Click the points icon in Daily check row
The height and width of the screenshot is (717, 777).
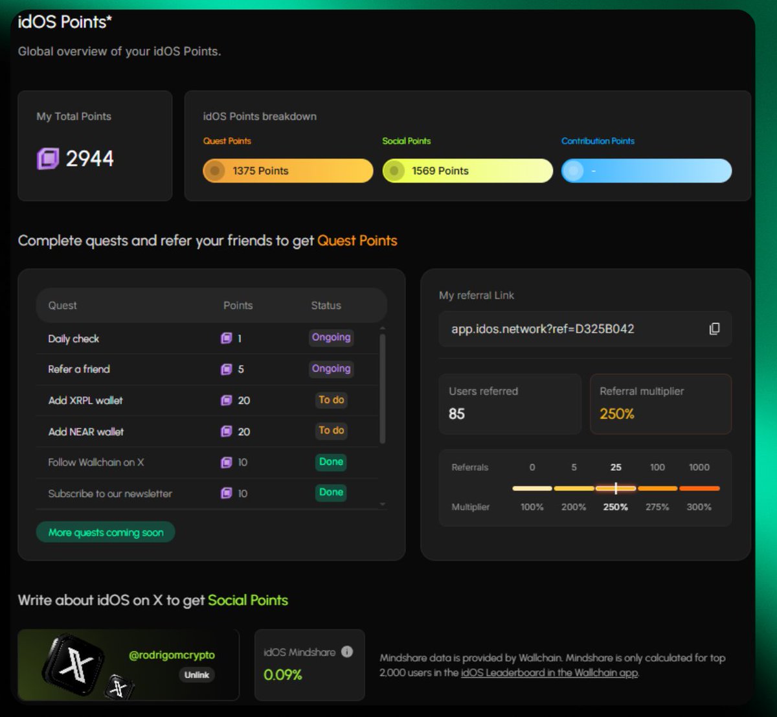(x=226, y=338)
